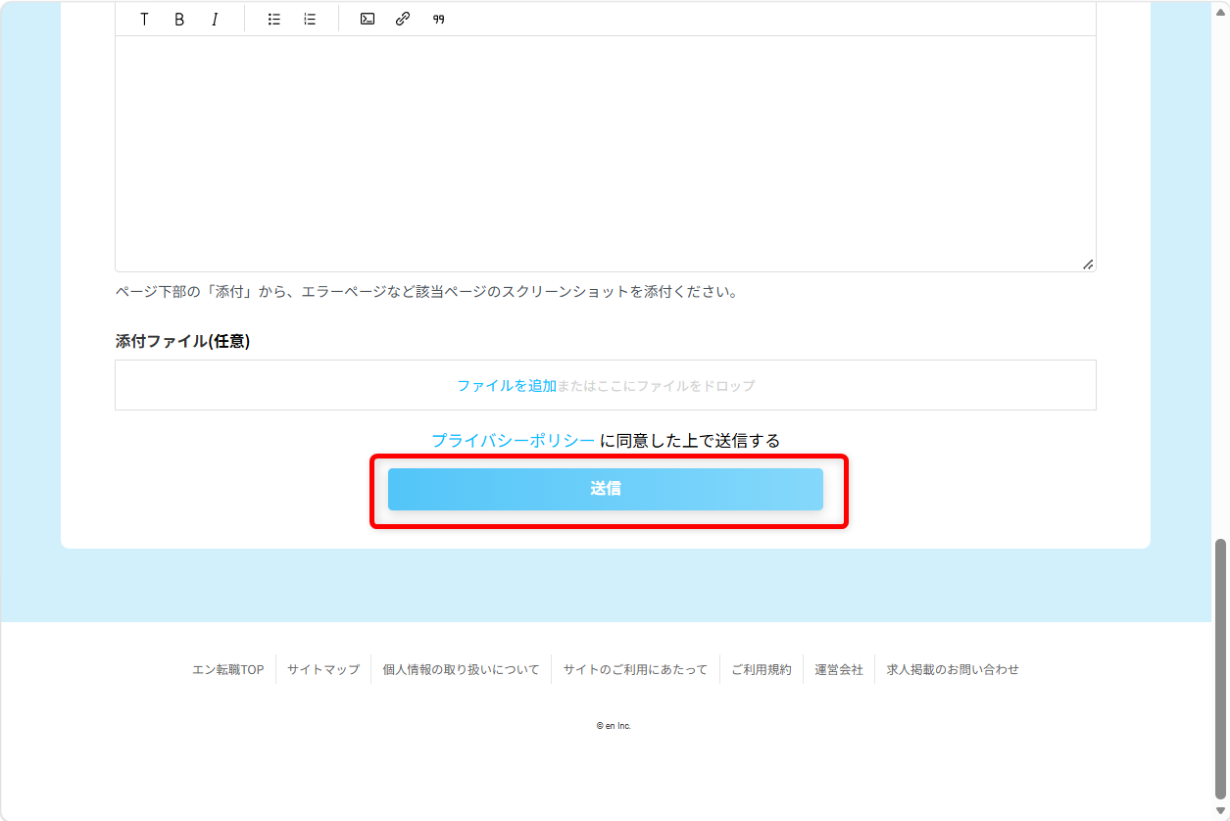Select the heading text format icon

coord(144,19)
